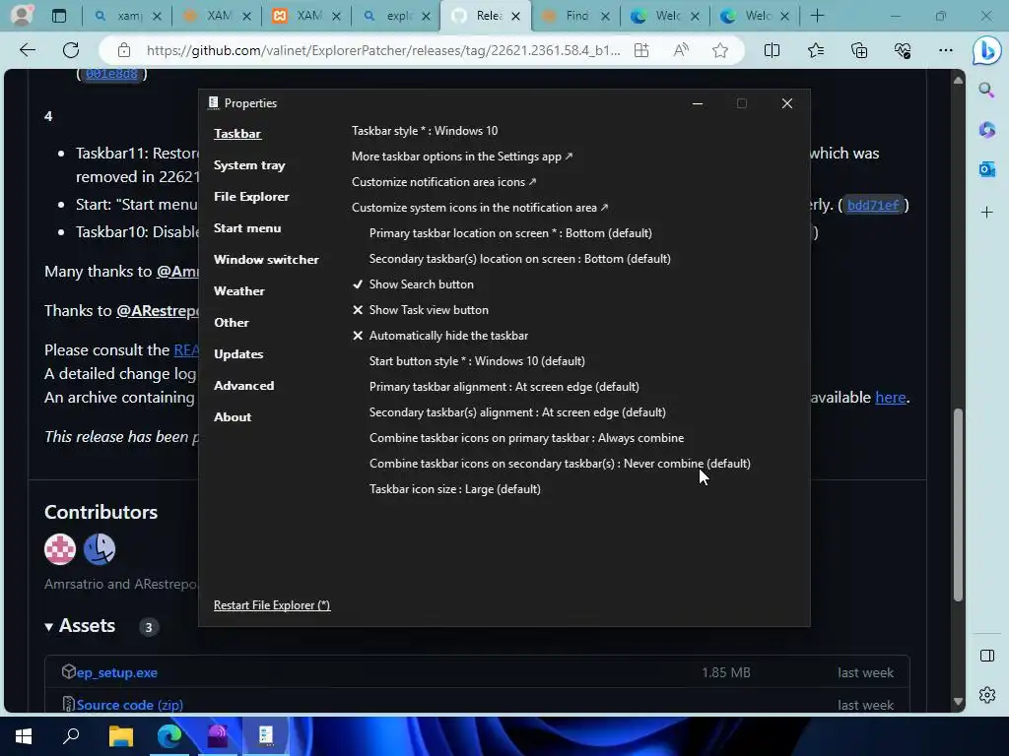Open bdd71ef commit link
This screenshot has height=756, width=1009.
coord(873,205)
